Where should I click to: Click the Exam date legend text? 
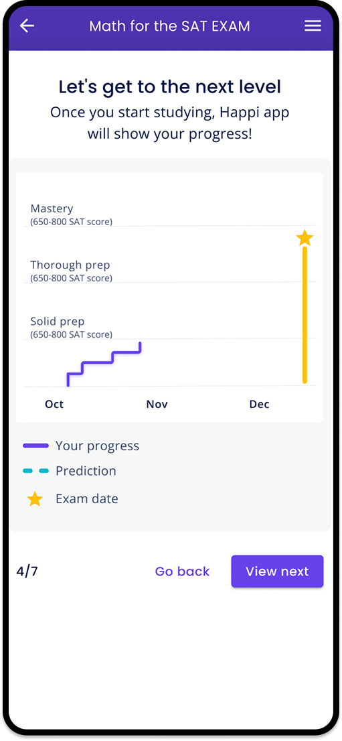pyautogui.click(x=87, y=499)
